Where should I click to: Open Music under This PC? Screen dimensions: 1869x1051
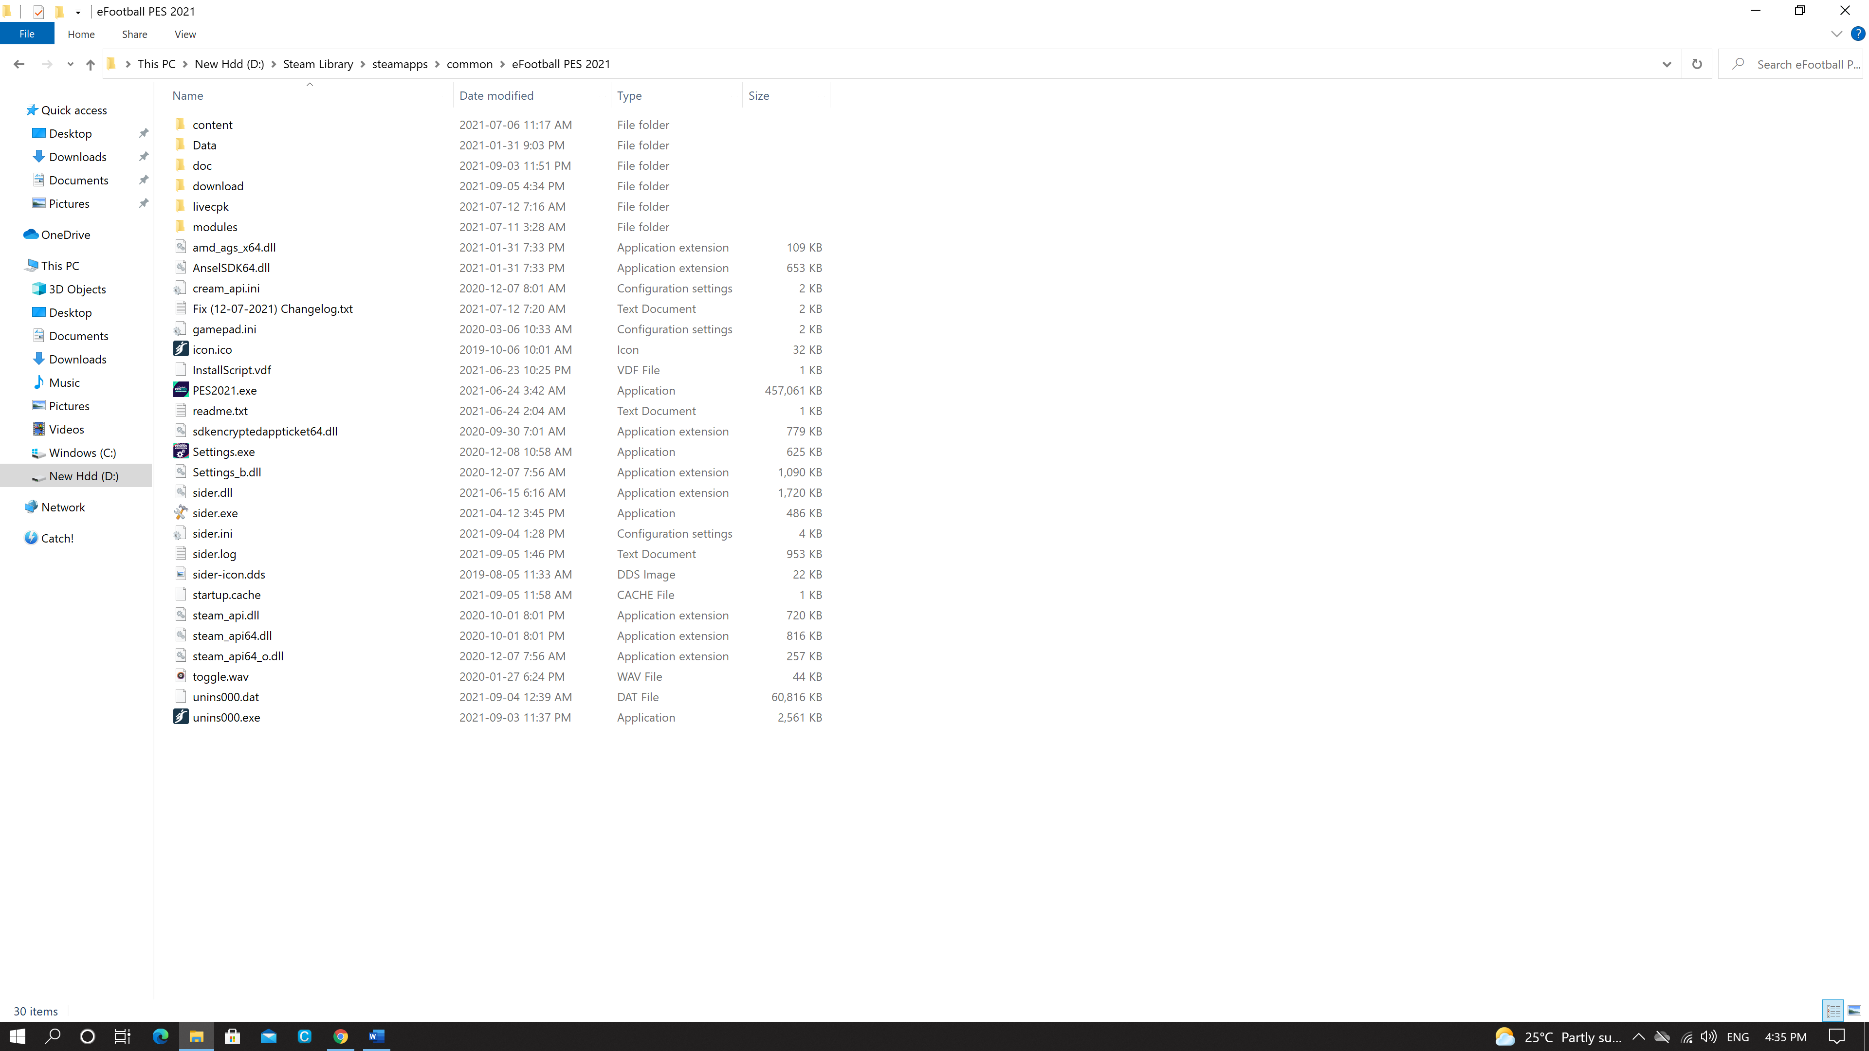[64, 382]
